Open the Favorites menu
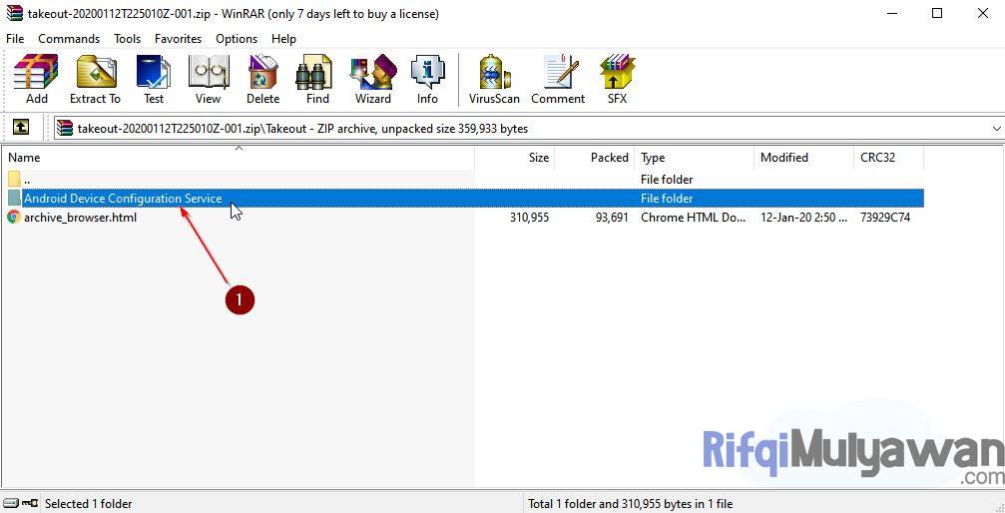 [179, 39]
